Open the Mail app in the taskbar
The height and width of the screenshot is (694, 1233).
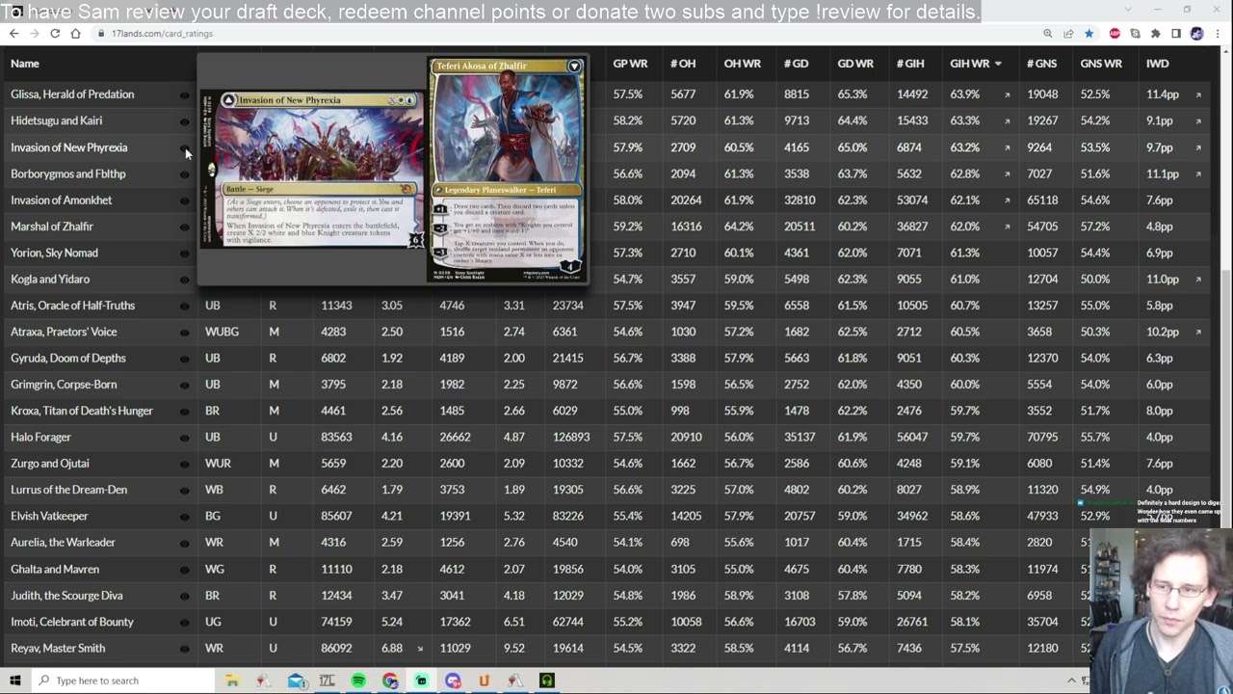click(296, 681)
